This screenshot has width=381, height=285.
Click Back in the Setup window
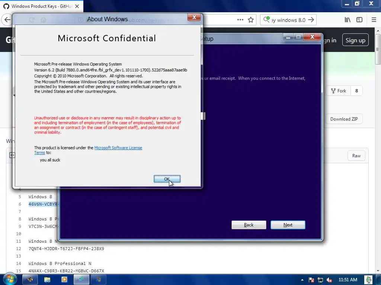[x=249, y=225]
